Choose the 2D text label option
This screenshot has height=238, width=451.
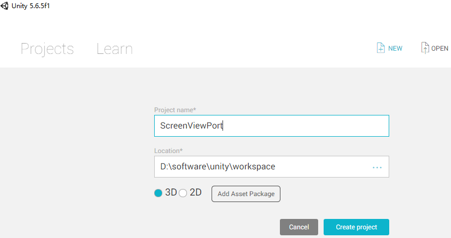(196, 192)
